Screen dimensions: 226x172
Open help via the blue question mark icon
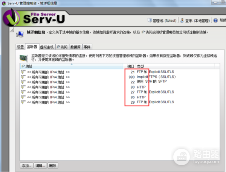click(215, 20)
